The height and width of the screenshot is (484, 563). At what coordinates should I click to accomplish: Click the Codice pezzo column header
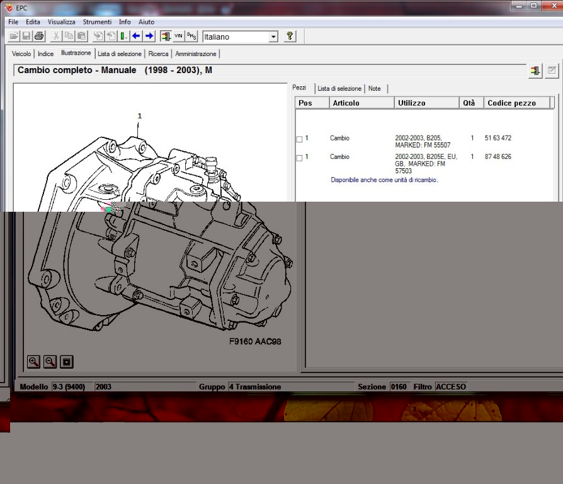coord(516,103)
